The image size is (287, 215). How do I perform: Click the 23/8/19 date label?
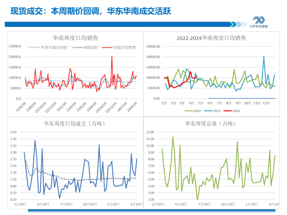[x=91, y=107]
